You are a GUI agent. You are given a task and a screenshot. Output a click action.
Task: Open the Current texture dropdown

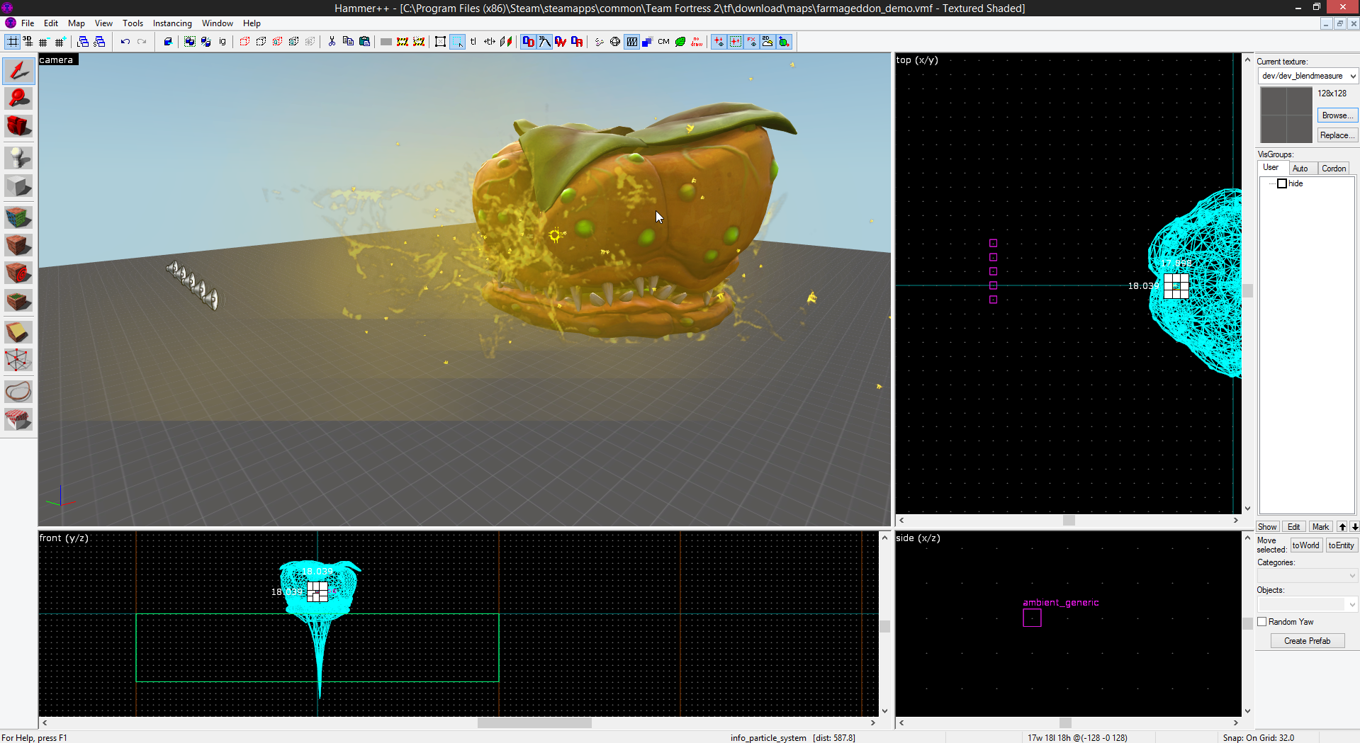click(x=1352, y=76)
